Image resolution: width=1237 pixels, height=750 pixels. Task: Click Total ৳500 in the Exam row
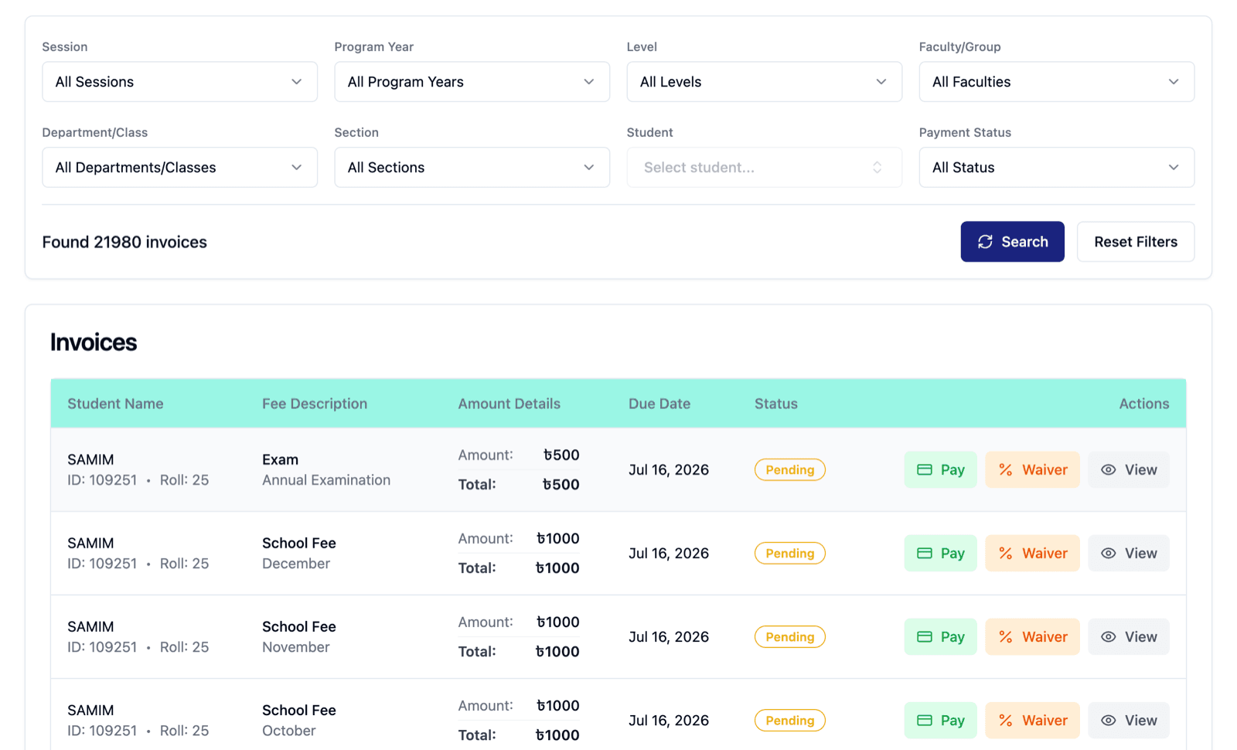coord(519,485)
